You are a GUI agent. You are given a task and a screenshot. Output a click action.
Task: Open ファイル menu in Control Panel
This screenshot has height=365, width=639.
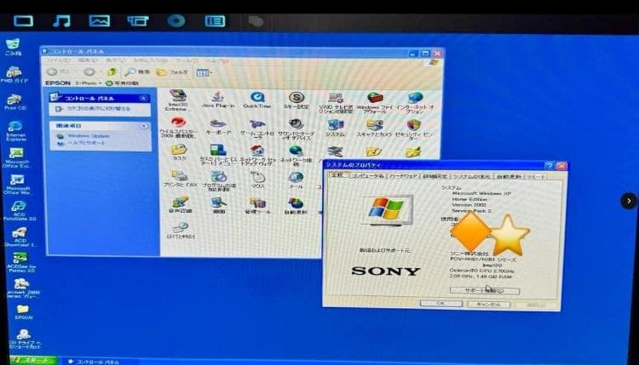(57, 60)
